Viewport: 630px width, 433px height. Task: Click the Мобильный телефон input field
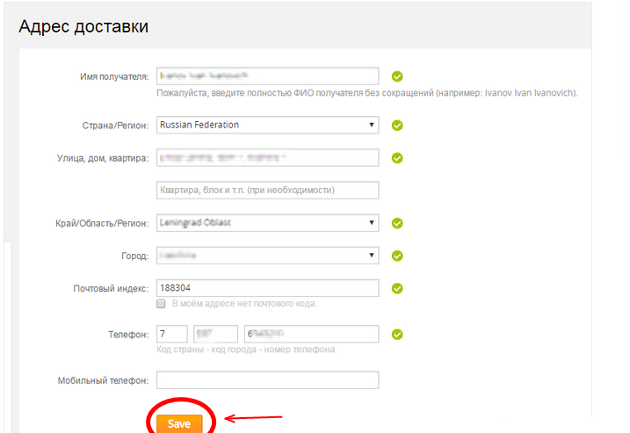tap(268, 380)
